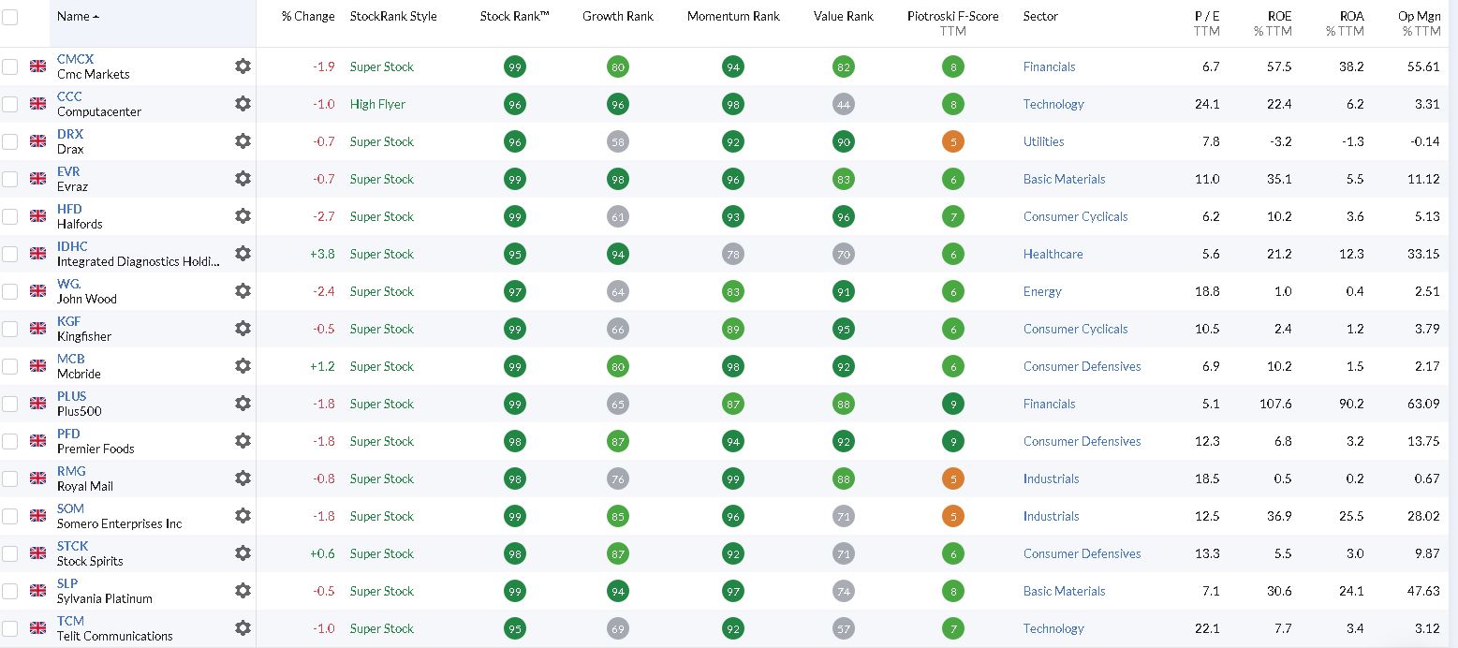Tick the select-all checkbox in header
The height and width of the screenshot is (648, 1458).
9,17
